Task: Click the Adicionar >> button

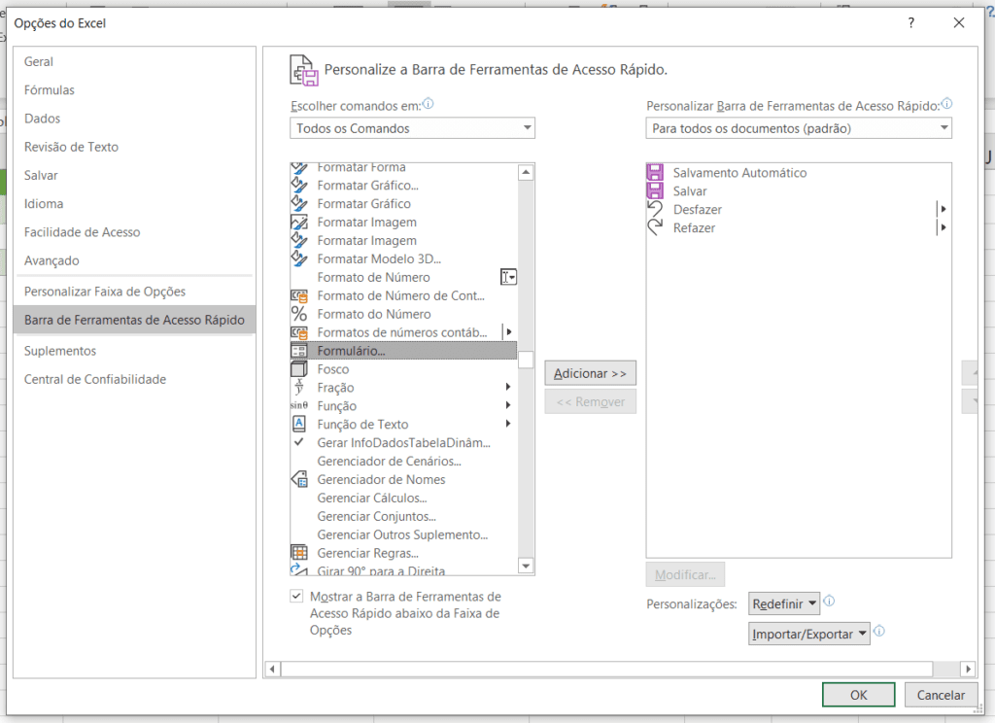Action: pyautogui.click(x=590, y=373)
